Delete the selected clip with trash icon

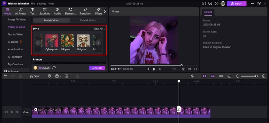pyautogui.click(x=21, y=76)
